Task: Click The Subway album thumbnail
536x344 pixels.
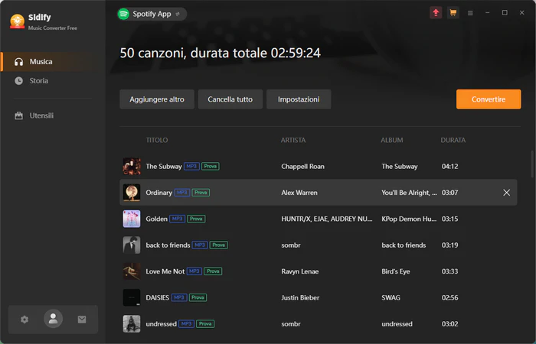Action: [132, 166]
